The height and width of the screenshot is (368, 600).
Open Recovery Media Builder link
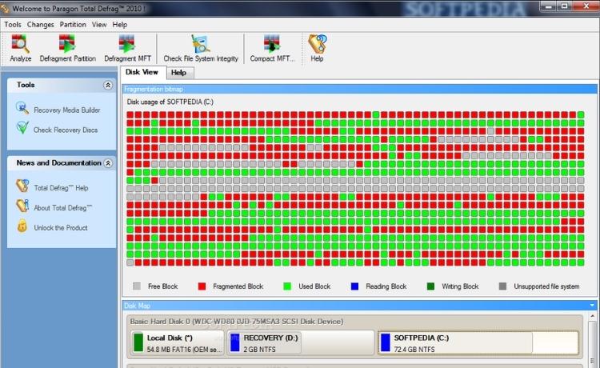pos(67,110)
